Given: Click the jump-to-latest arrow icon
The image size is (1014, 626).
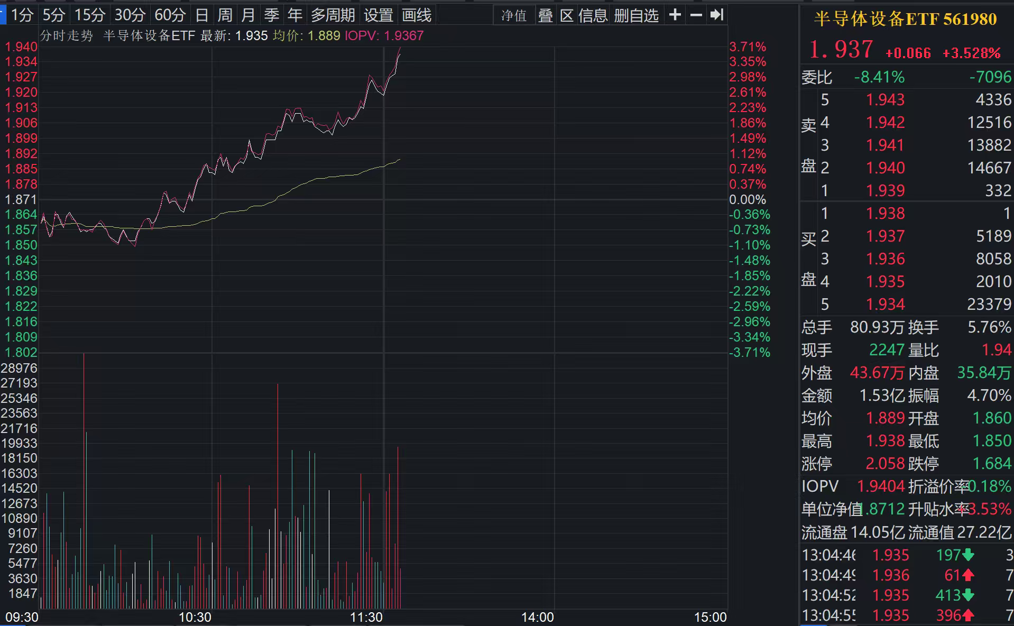Looking at the screenshot, I should click(716, 15).
